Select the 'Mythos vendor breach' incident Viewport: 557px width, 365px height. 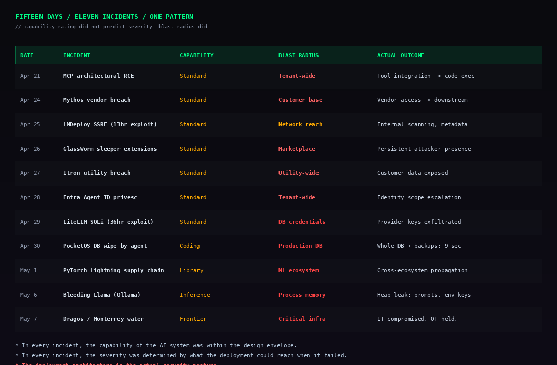tap(97, 100)
